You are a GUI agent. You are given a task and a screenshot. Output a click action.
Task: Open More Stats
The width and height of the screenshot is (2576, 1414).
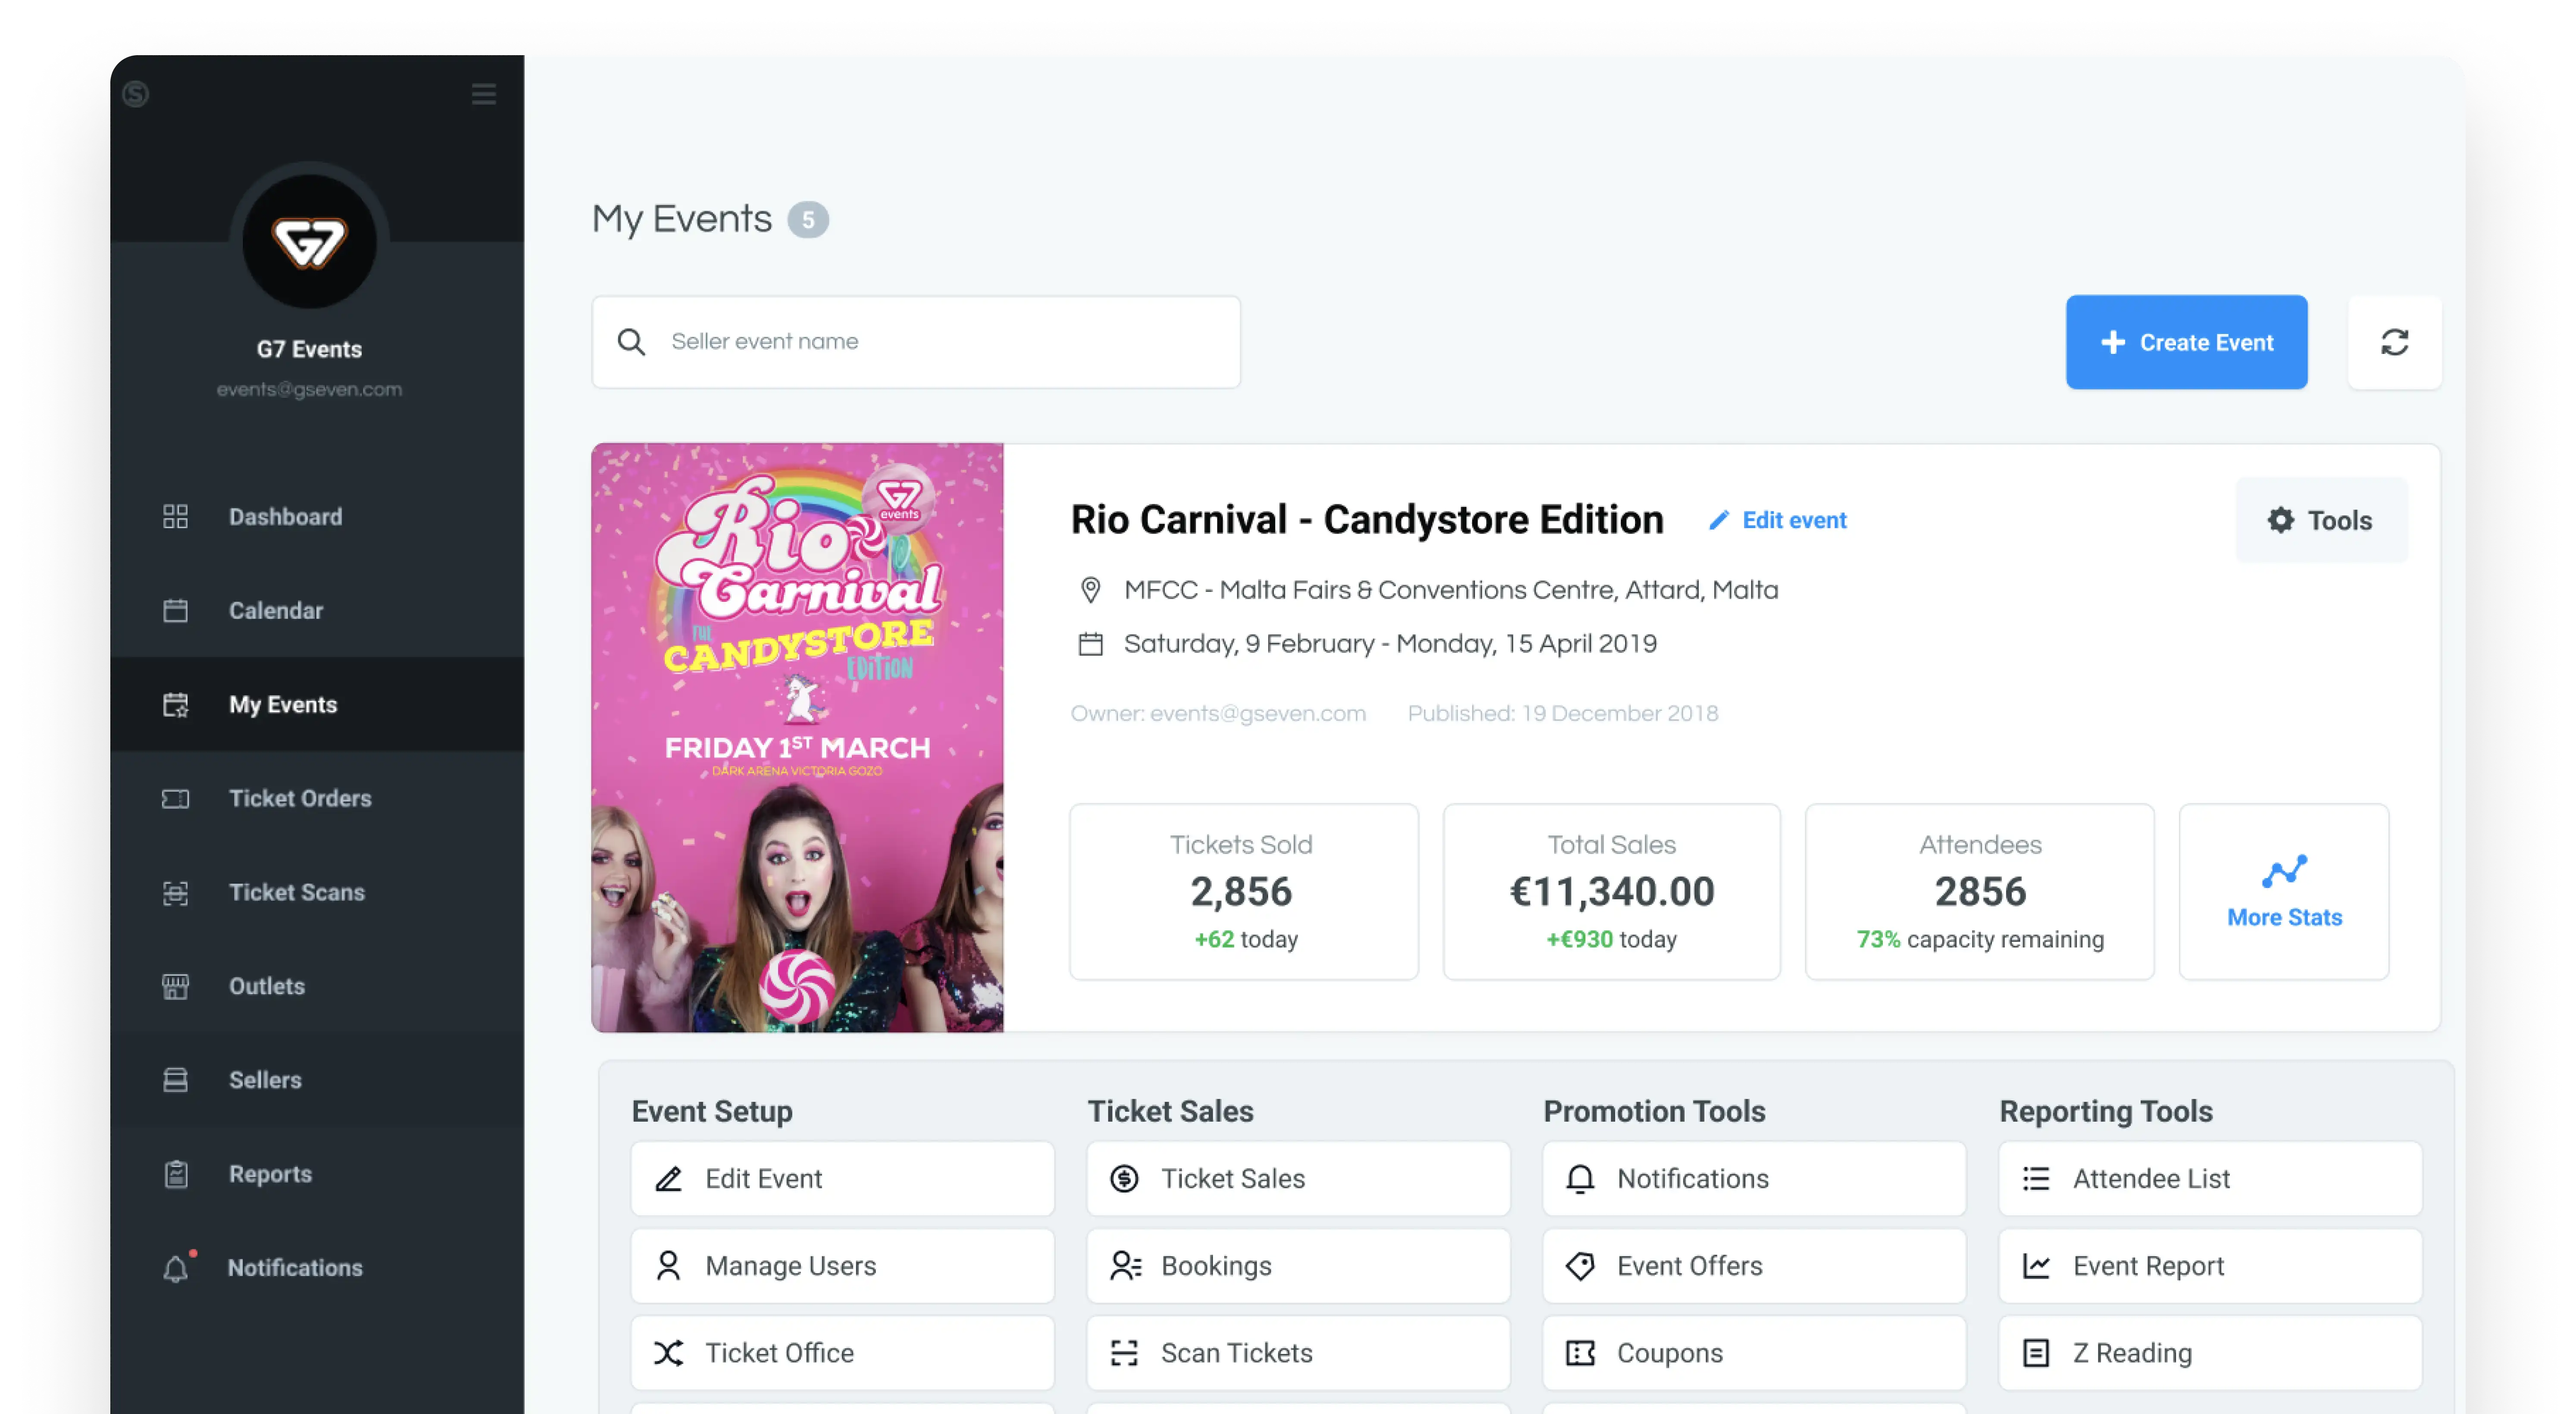click(x=2285, y=892)
